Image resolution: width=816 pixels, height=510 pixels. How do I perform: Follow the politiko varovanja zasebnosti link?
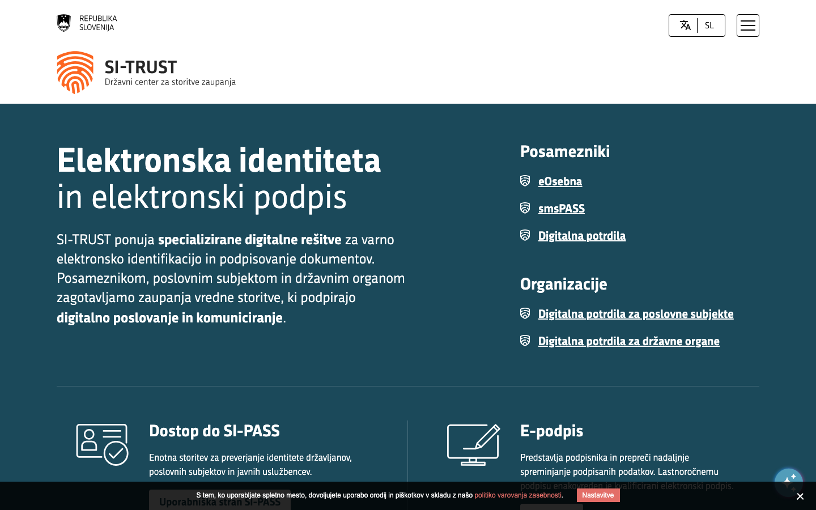518,495
